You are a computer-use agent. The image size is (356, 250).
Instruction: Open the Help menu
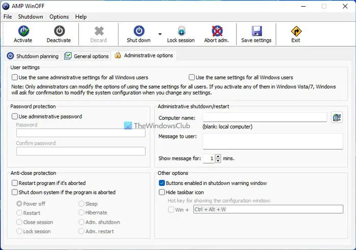tap(81, 17)
